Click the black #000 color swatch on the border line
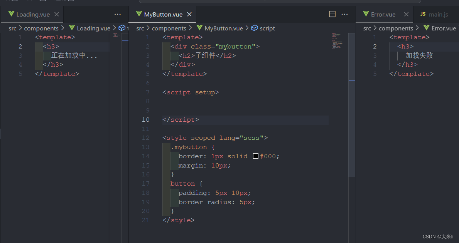This screenshot has width=459, height=243. point(255,156)
